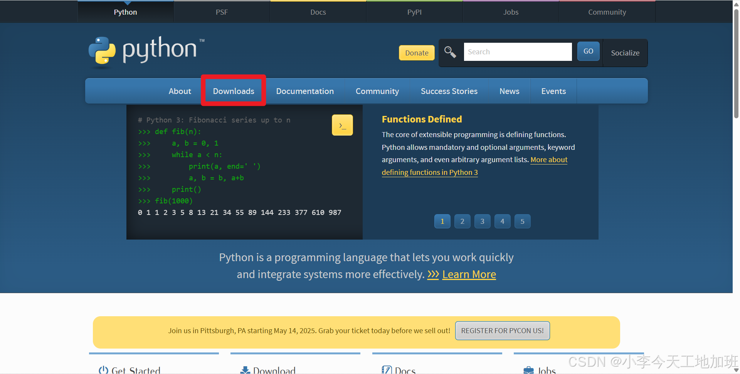Show slide 1 of the code carousel
Viewport: 740px width, 374px height.
pos(442,221)
